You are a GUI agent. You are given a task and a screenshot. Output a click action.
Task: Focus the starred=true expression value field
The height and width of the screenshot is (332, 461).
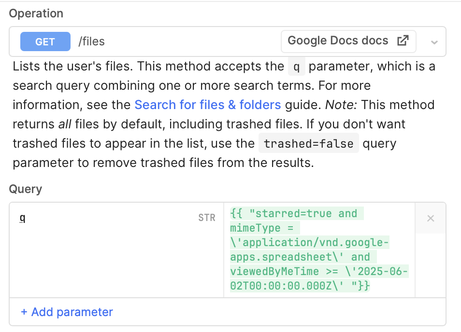click(319, 250)
